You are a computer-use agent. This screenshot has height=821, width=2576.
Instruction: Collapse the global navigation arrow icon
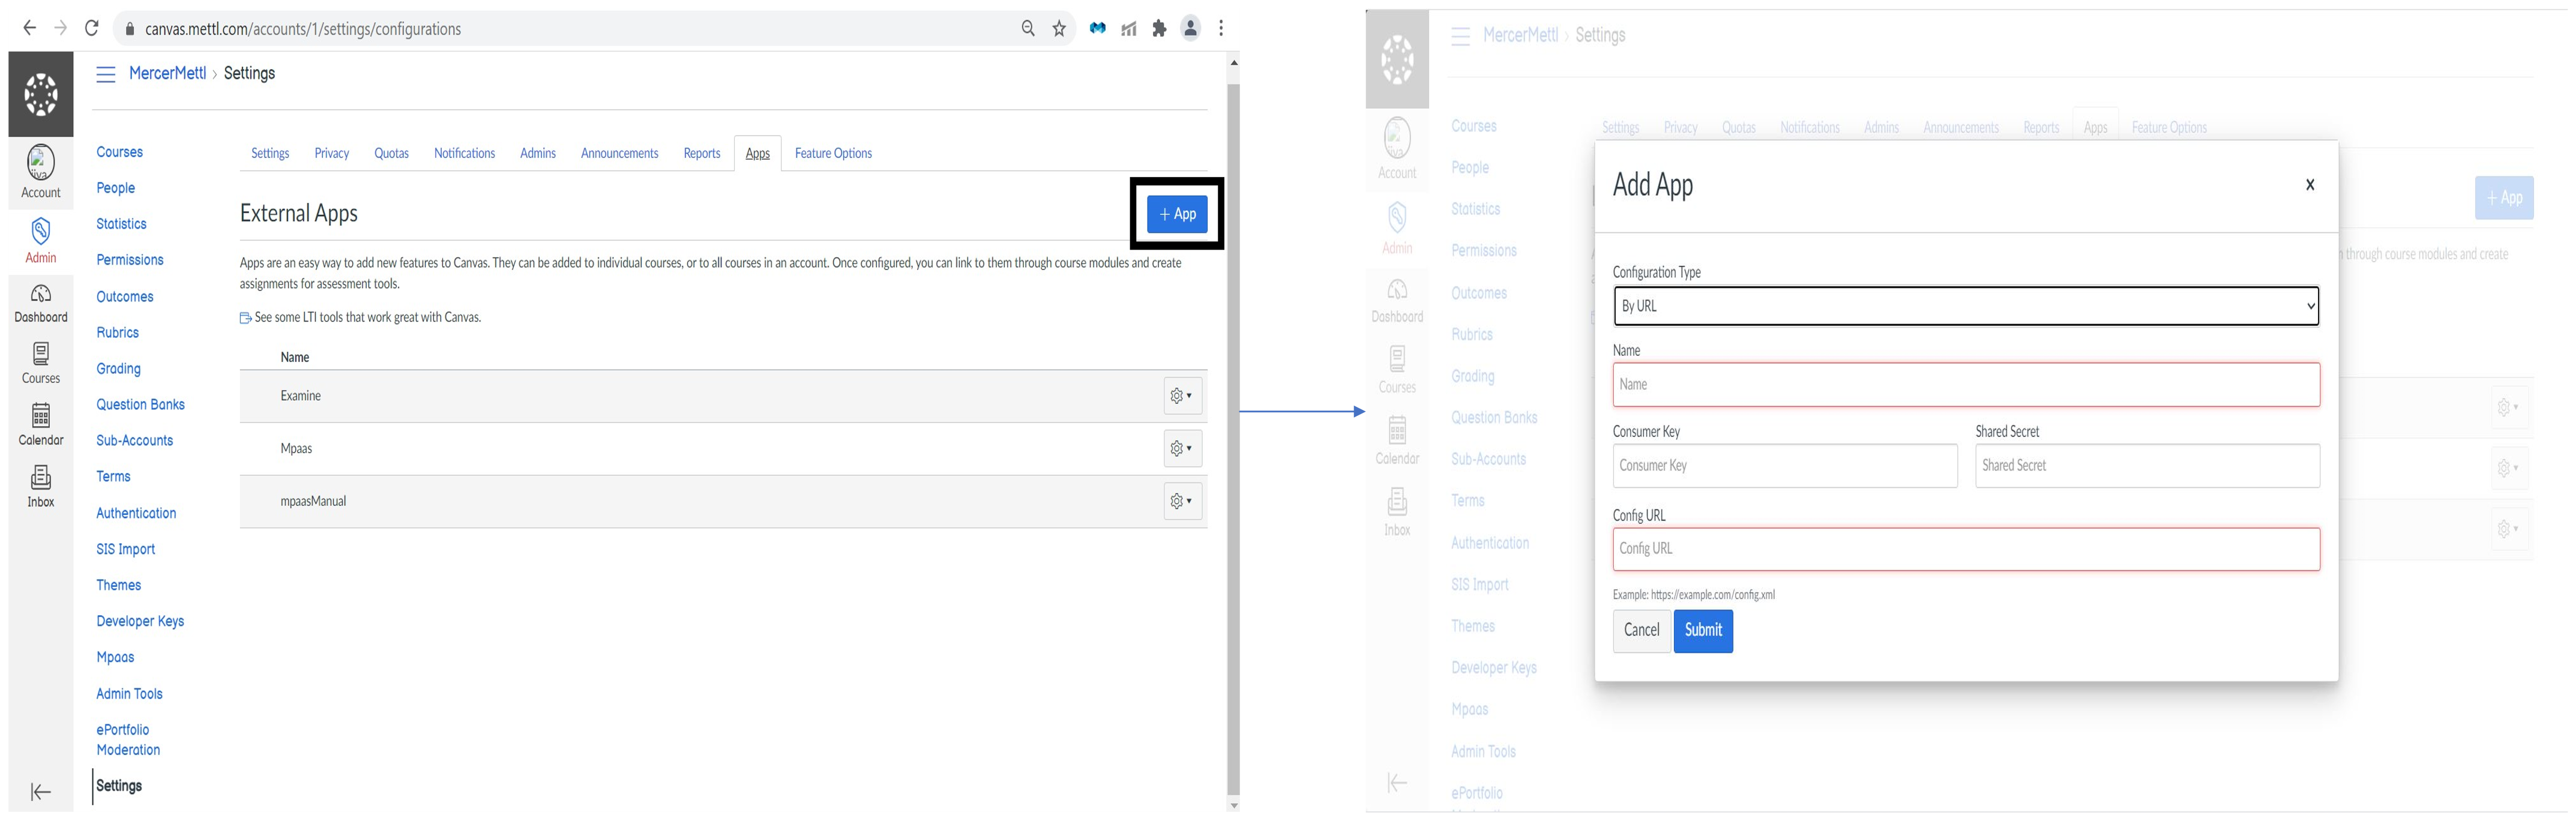(x=41, y=792)
